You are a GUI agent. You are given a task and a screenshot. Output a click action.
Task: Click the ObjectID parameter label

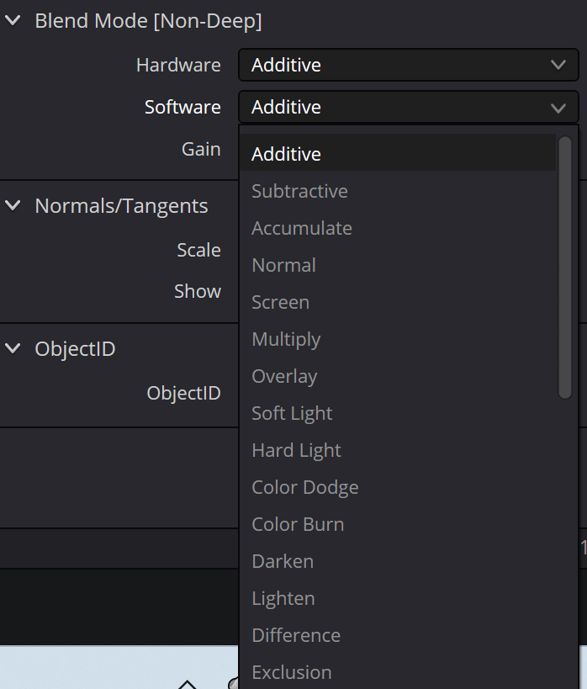pos(183,393)
